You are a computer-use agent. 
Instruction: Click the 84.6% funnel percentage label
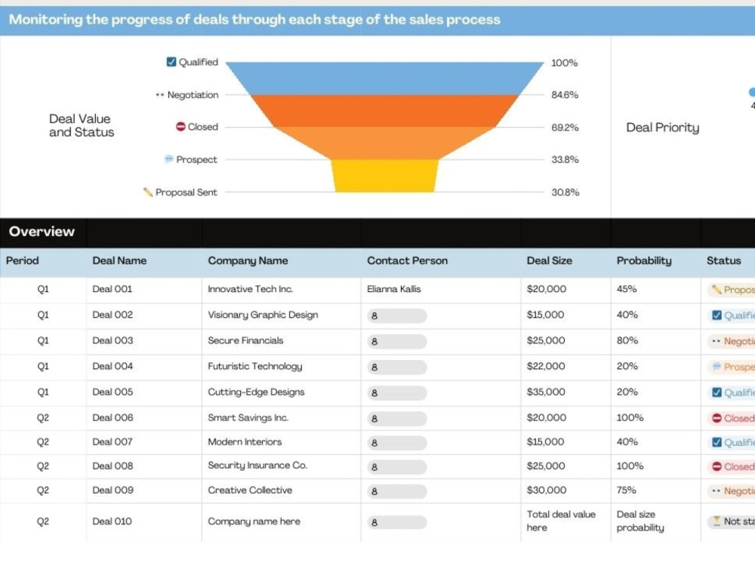click(565, 95)
